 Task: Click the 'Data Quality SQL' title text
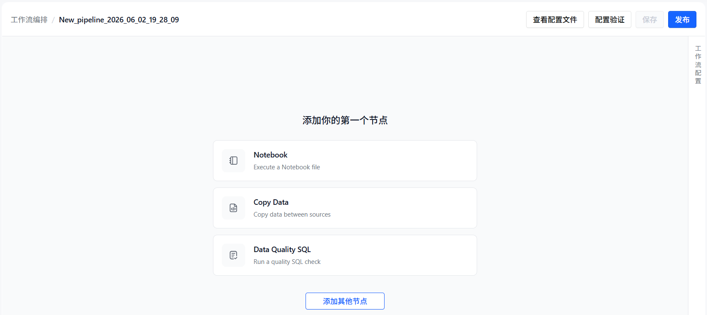pyautogui.click(x=282, y=250)
